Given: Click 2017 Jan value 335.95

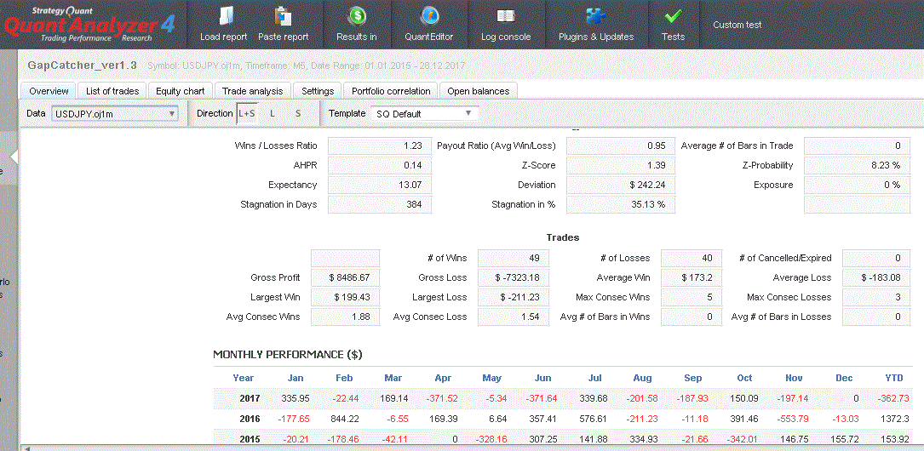Looking at the screenshot, I should pos(296,398).
